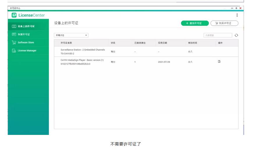253x153 pixels.
Task: Click the device licenses sidebar icon
Action: click(x=14, y=26)
